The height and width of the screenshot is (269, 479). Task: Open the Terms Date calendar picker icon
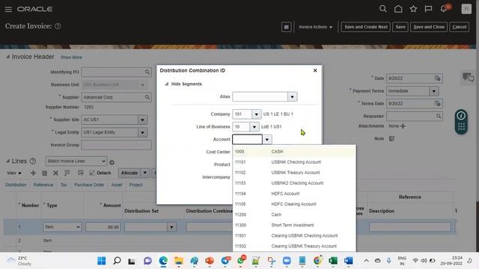437,104
